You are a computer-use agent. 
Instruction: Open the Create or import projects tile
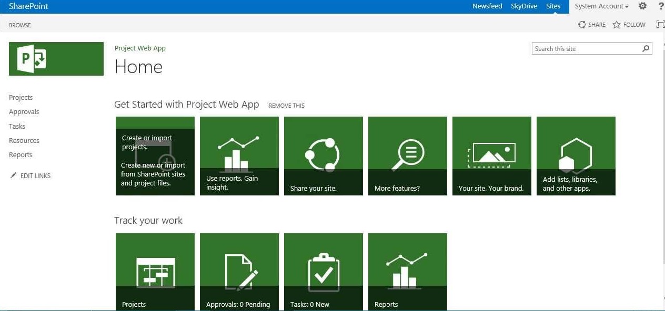(x=155, y=156)
